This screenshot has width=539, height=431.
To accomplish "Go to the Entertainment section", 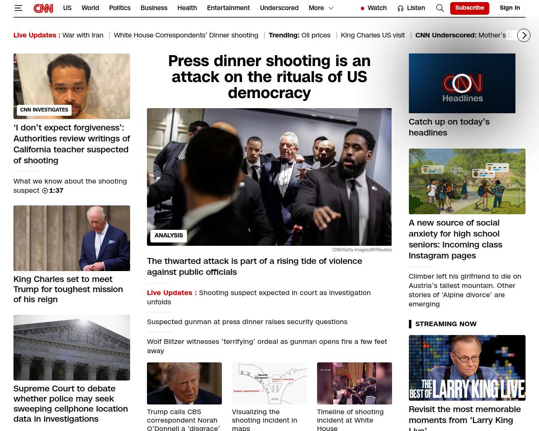I will [228, 8].
